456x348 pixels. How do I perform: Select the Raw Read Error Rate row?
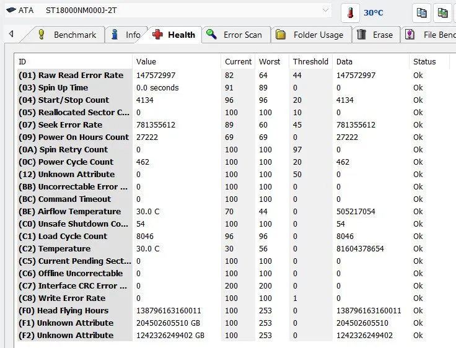231,76
